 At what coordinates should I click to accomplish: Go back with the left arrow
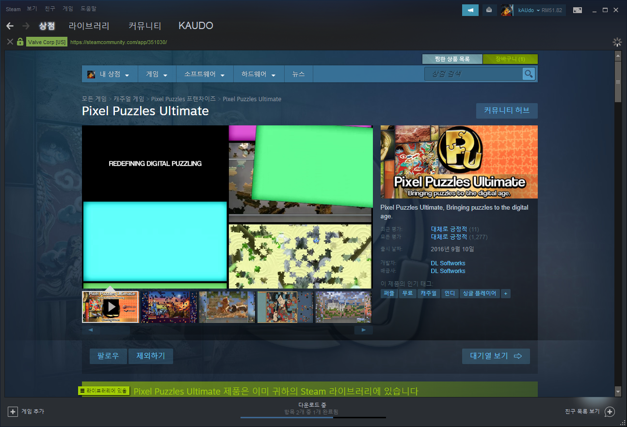pyautogui.click(x=10, y=26)
